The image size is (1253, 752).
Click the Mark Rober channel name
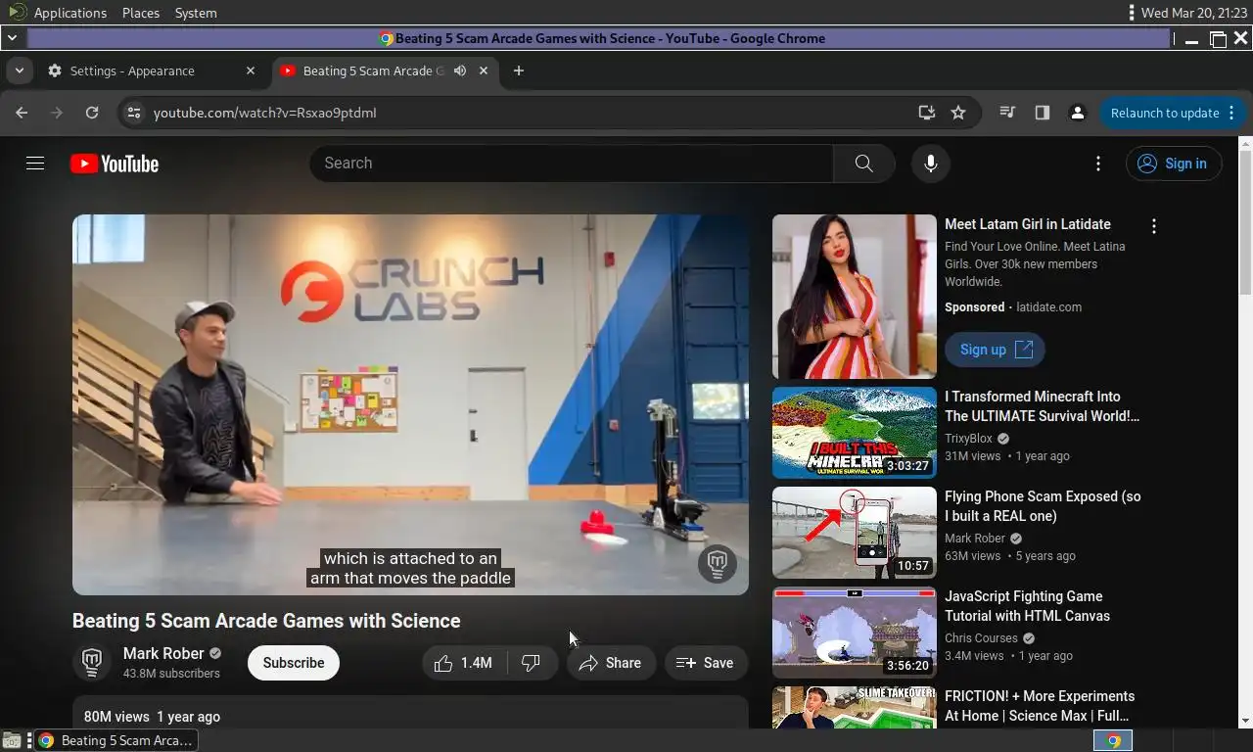163,653
